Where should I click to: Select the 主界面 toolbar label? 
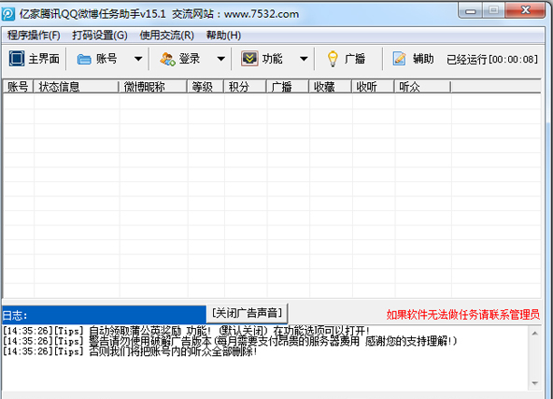(x=44, y=59)
